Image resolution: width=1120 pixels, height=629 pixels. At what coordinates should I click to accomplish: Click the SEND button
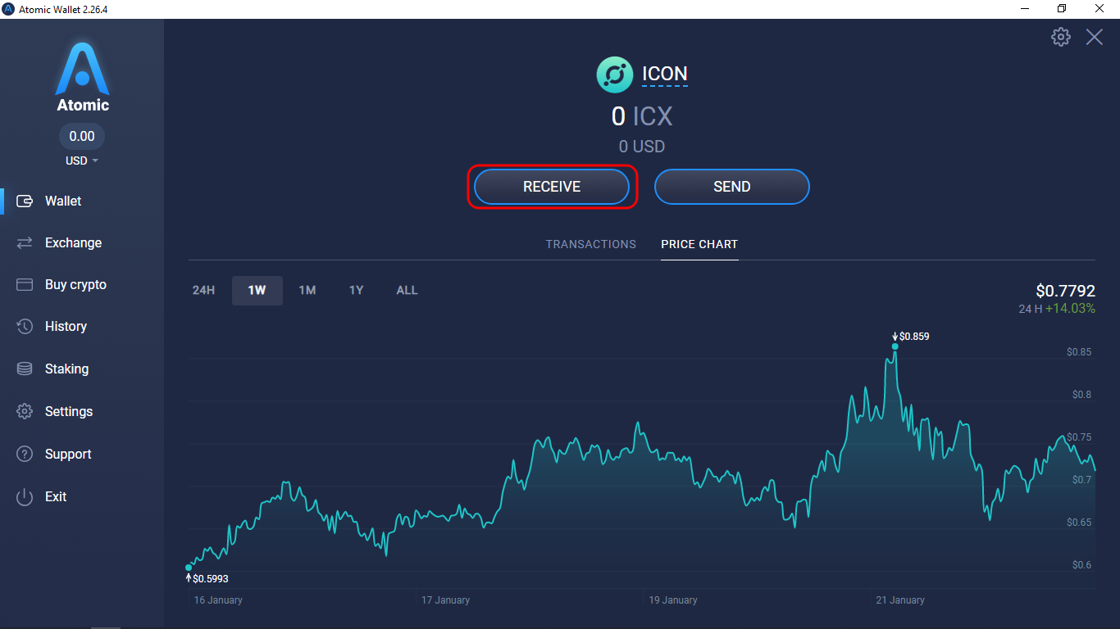tap(732, 187)
